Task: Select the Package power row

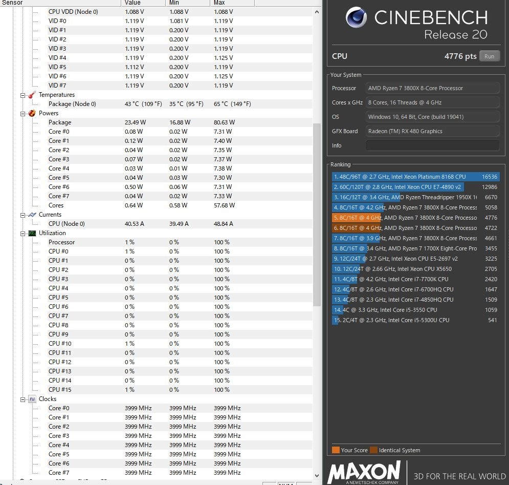Action: pos(180,122)
